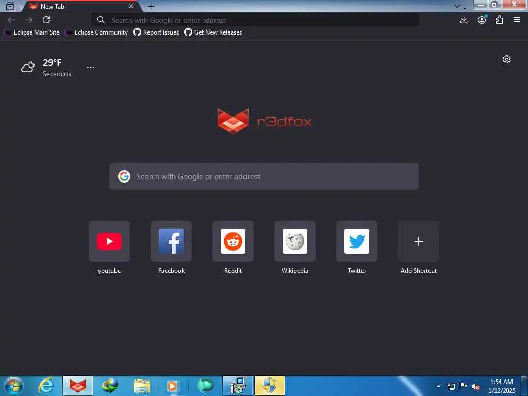The image size is (528, 396).
Task: Open the clock showing 1:54 AM
Action: click(x=502, y=386)
